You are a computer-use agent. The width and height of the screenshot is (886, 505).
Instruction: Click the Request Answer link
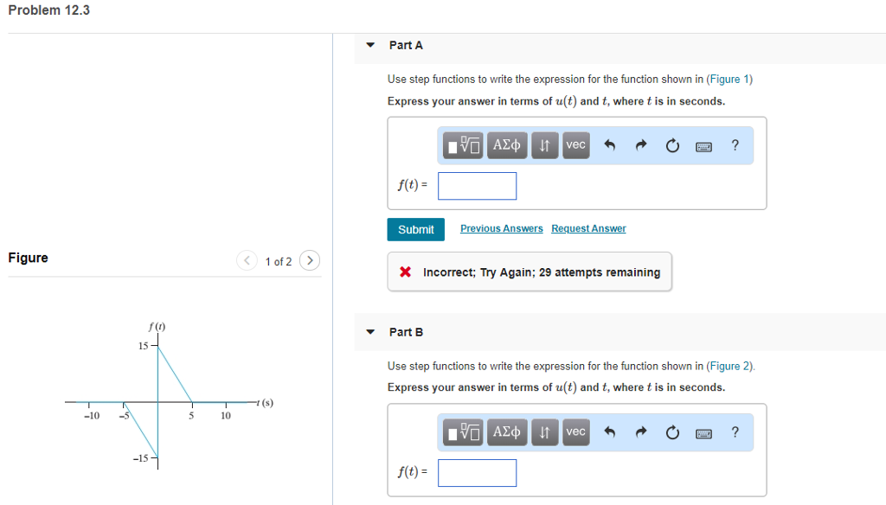[588, 228]
